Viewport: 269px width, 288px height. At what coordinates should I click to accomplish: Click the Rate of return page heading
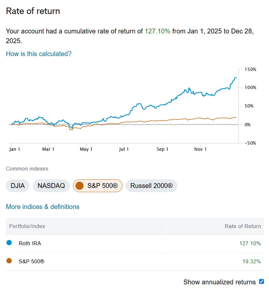click(x=33, y=11)
